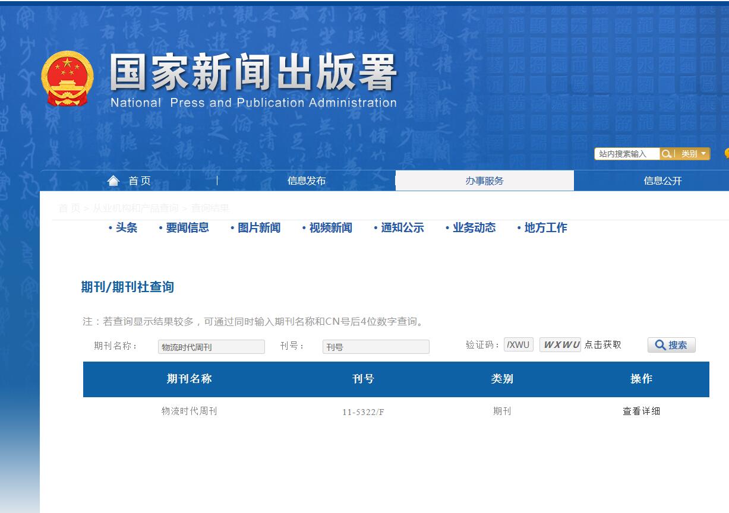Click the magnifier icon inside the 搜索 button
The image size is (729, 513).
coord(659,345)
